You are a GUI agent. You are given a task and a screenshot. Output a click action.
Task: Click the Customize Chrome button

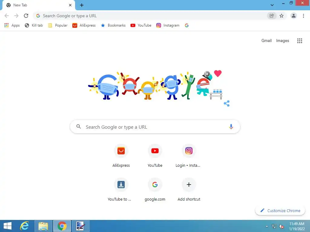(280, 211)
